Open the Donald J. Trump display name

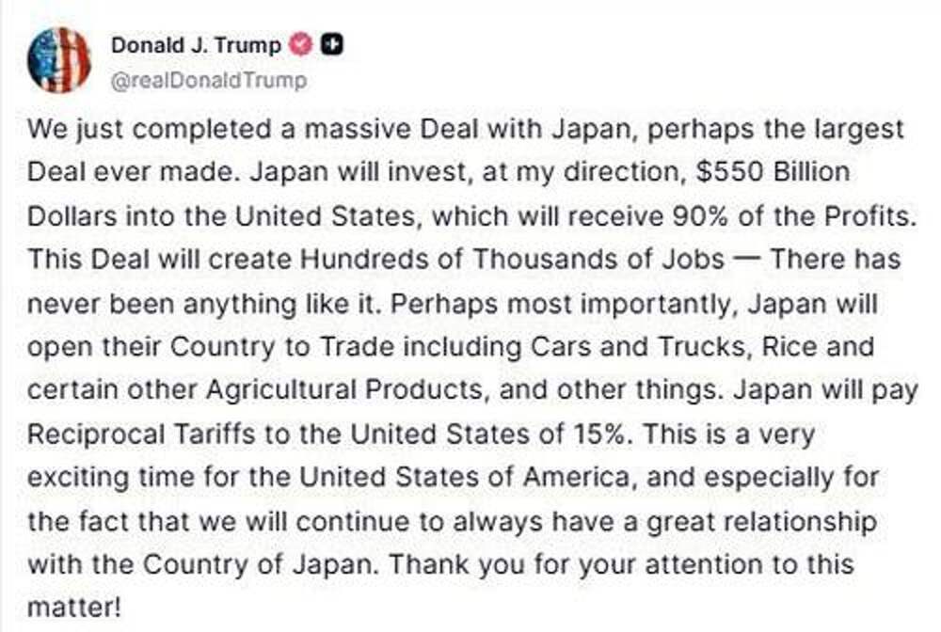(196, 45)
